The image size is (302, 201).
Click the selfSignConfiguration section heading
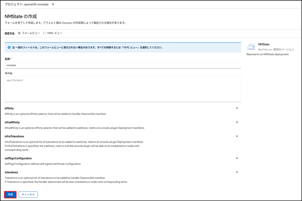(x=18, y=158)
